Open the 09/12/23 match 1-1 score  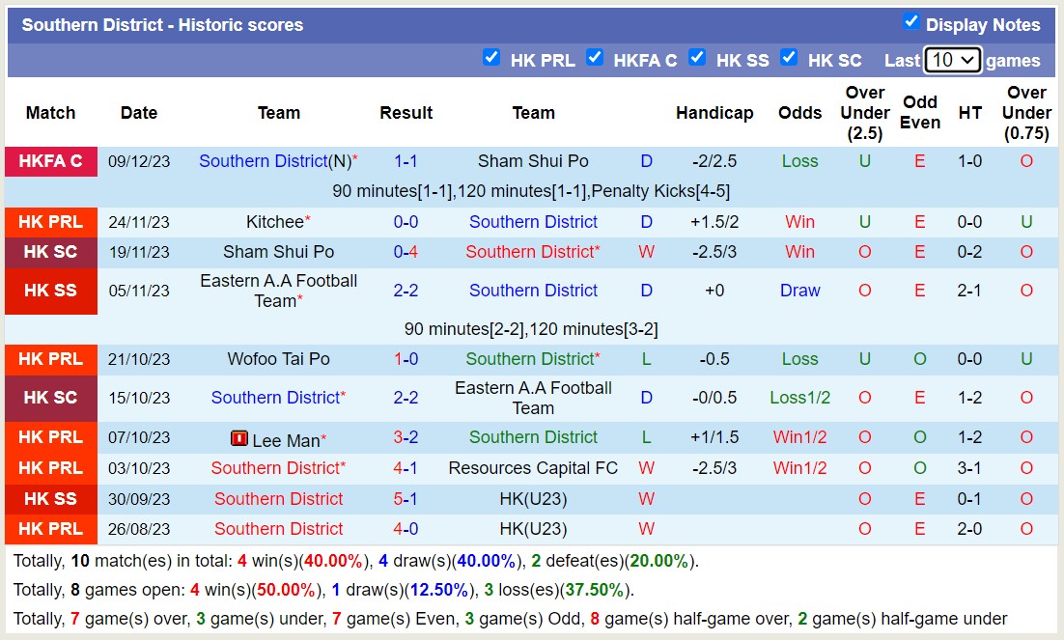406,161
